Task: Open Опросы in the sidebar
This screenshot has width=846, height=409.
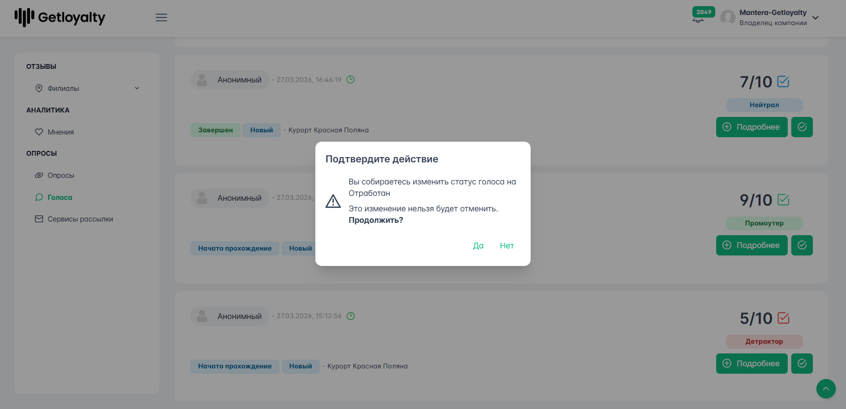Action: click(x=60, y=175)
